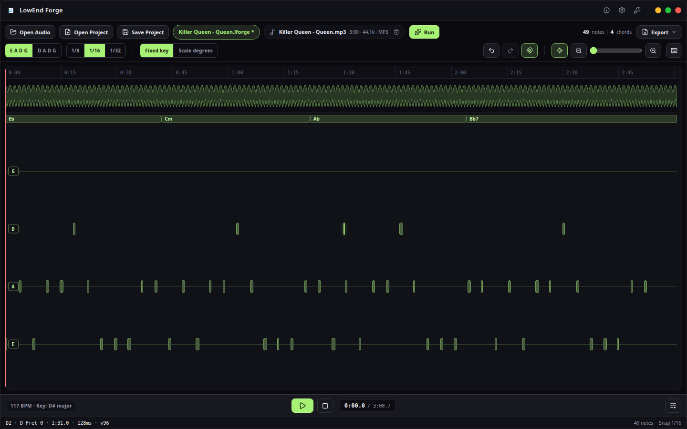
Task: Toggle follow playhead crosshair button
Action: [x=560, y=51]
